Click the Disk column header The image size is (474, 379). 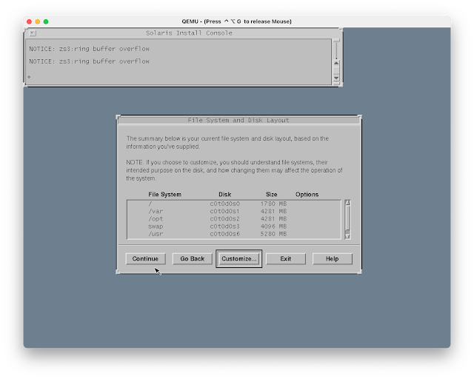(225, 195)
